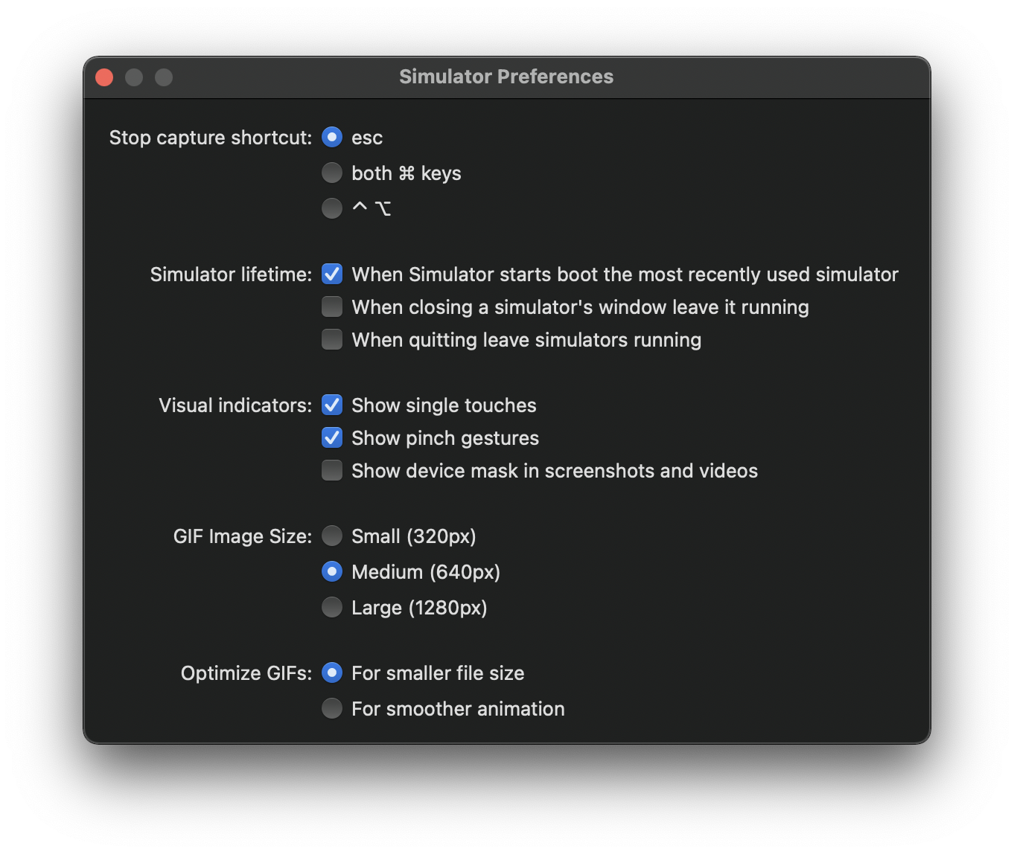Click the Optimize GIFs label
Image resolution: width=1014 pixels, height=854 pixels.
click(246, 673)
